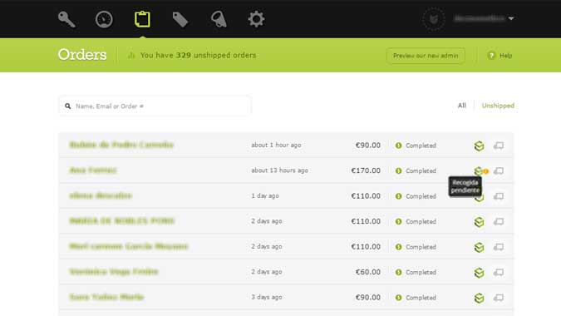
Task: Click the '3 days ago' timestamp
Action: 267,297
